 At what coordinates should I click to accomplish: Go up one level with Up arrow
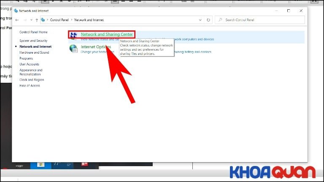click(x=37, y=20)
